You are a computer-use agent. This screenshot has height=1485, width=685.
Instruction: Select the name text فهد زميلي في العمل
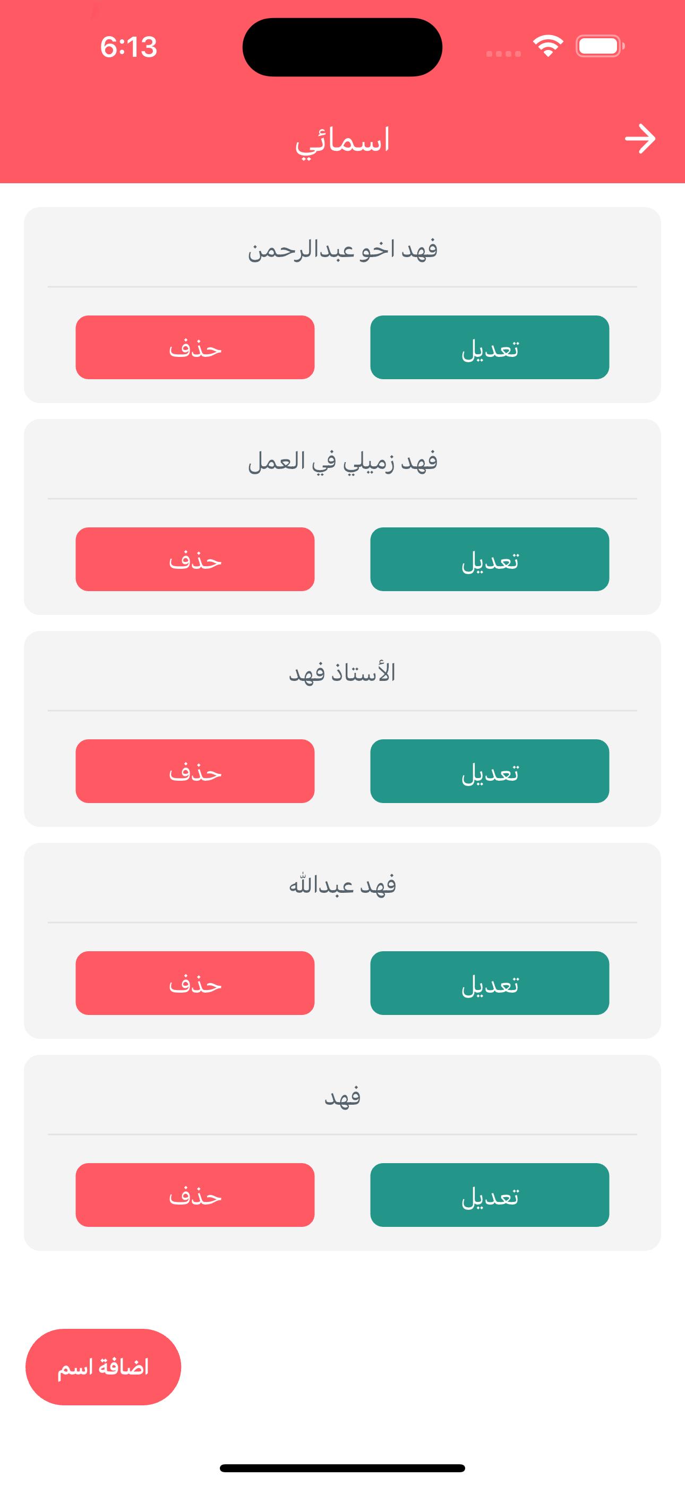pyautogui.click(x=343, y=462)
